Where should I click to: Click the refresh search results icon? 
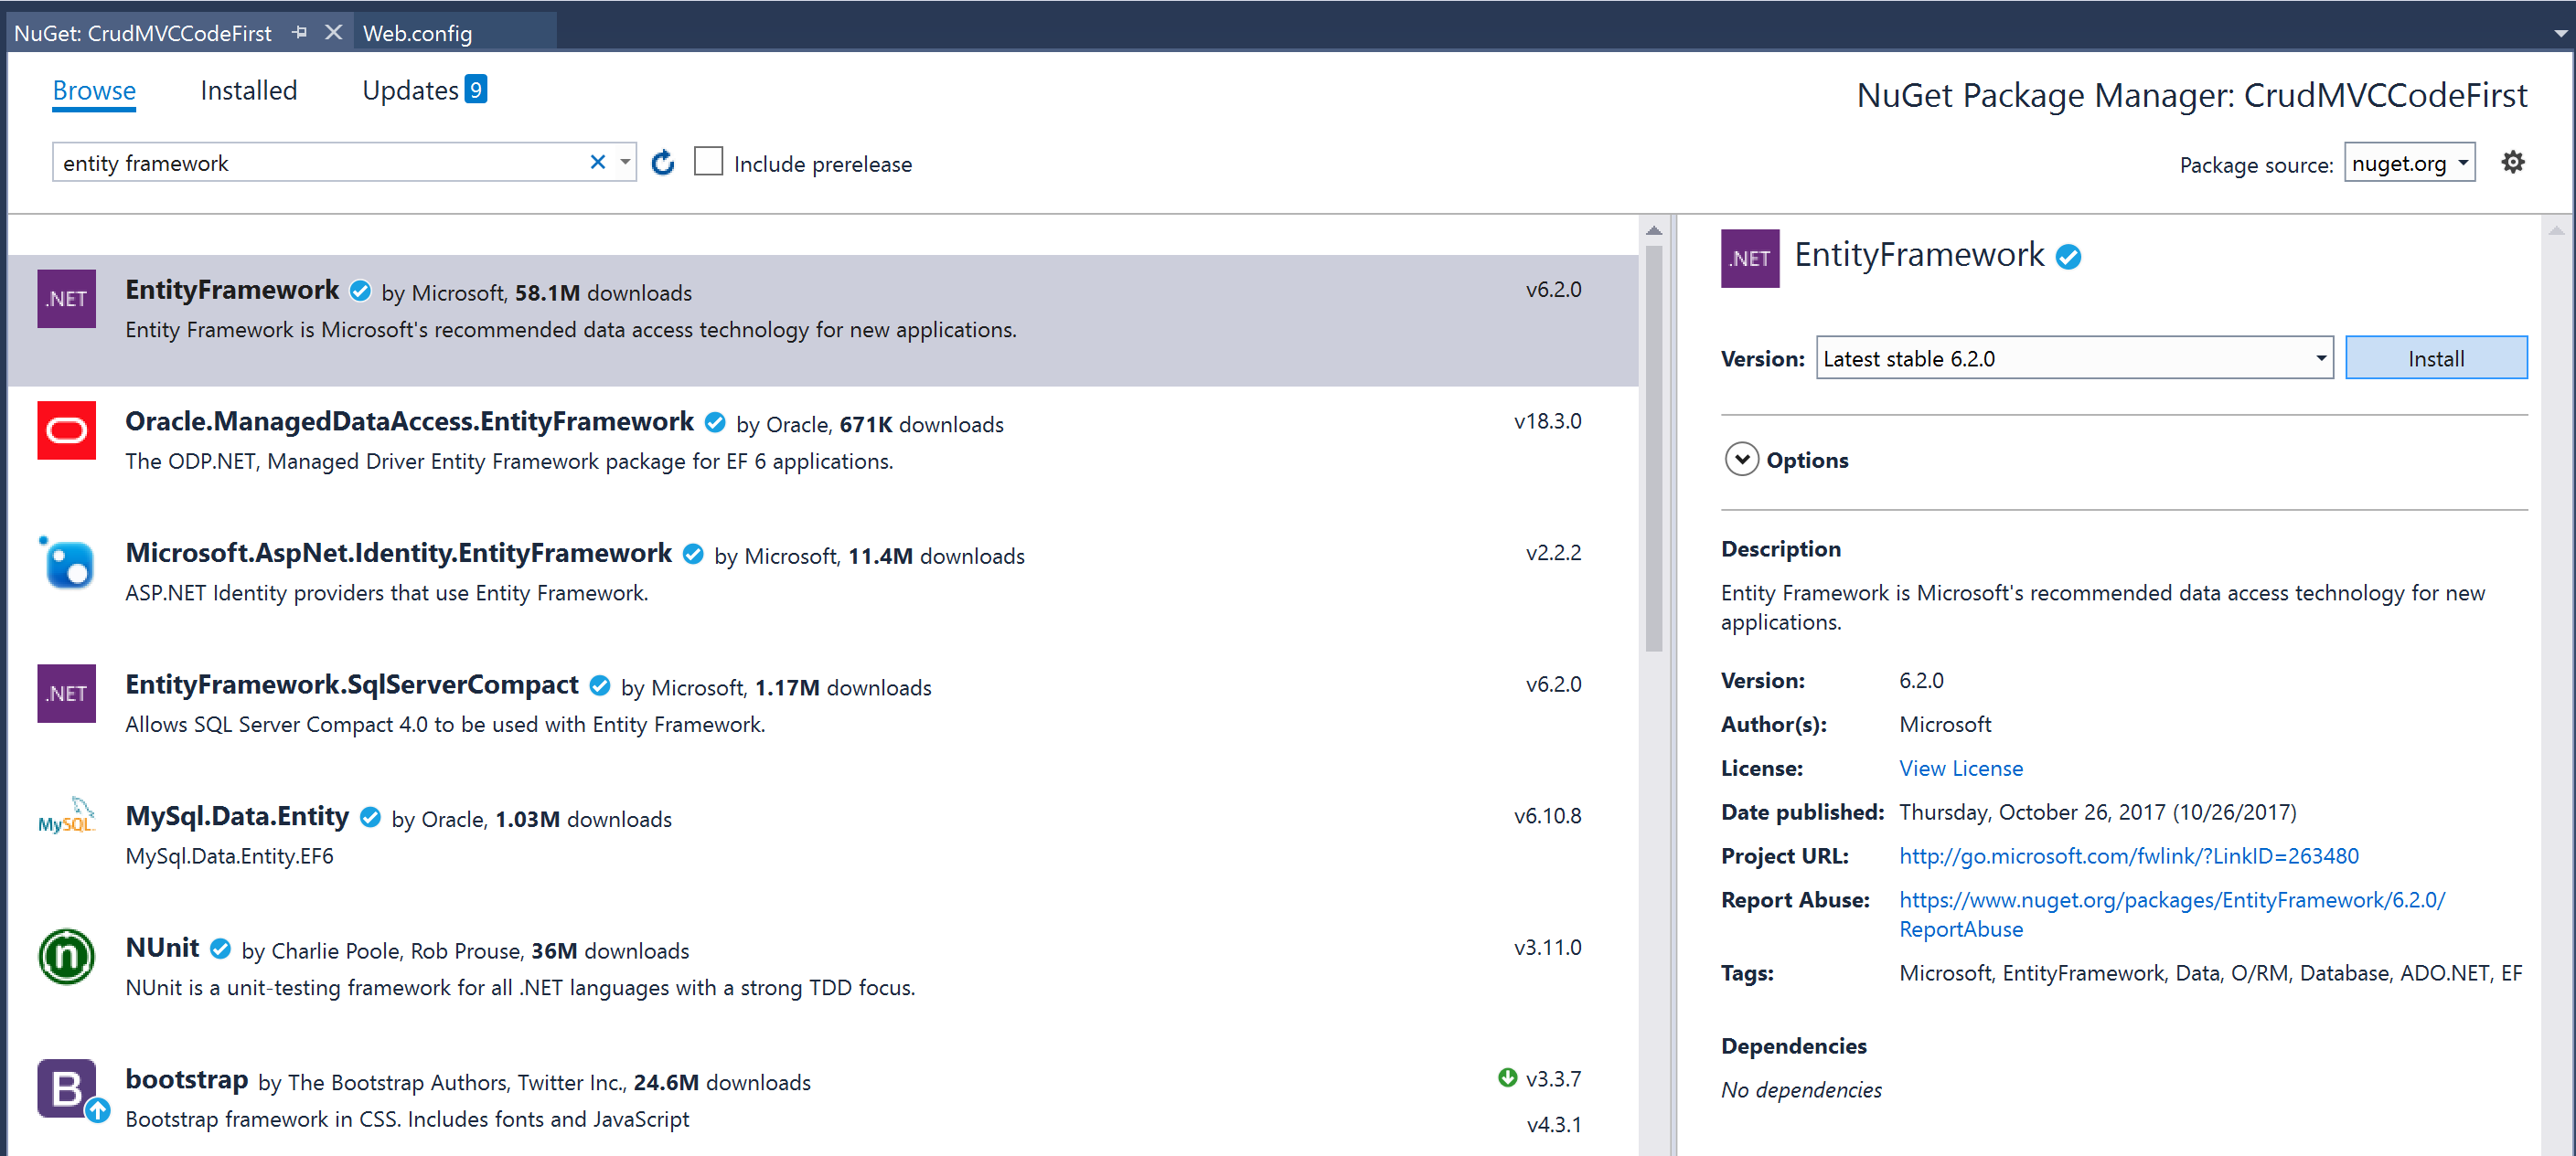(x=662, y=163)
